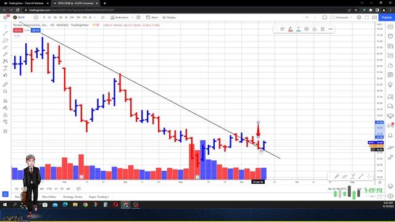Open the layout setup square icon
The height and width of the screenshot is (222, 395).
[325, 17]
